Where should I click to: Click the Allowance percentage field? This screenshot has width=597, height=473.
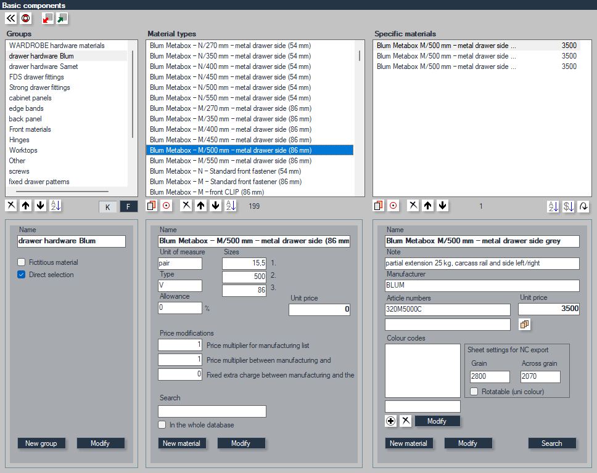click(x=180, y=307)
